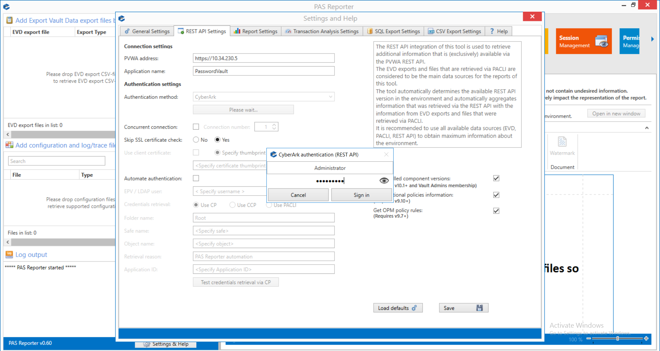Toggle the Concurrent connection checkbox

[x=196, y=127]
